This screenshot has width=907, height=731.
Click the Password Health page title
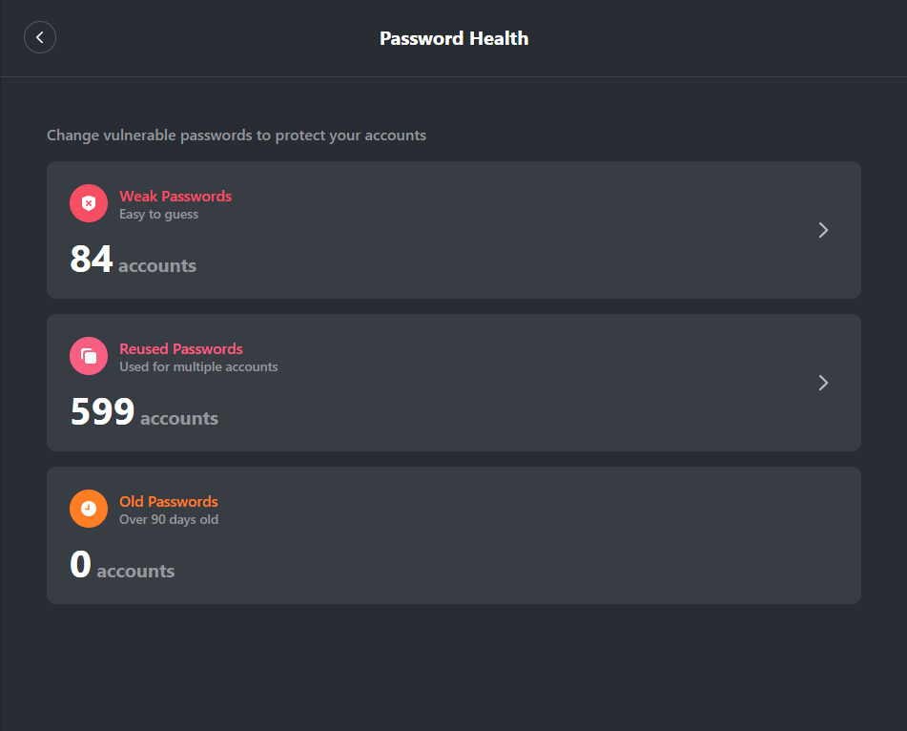pos(454,39)
